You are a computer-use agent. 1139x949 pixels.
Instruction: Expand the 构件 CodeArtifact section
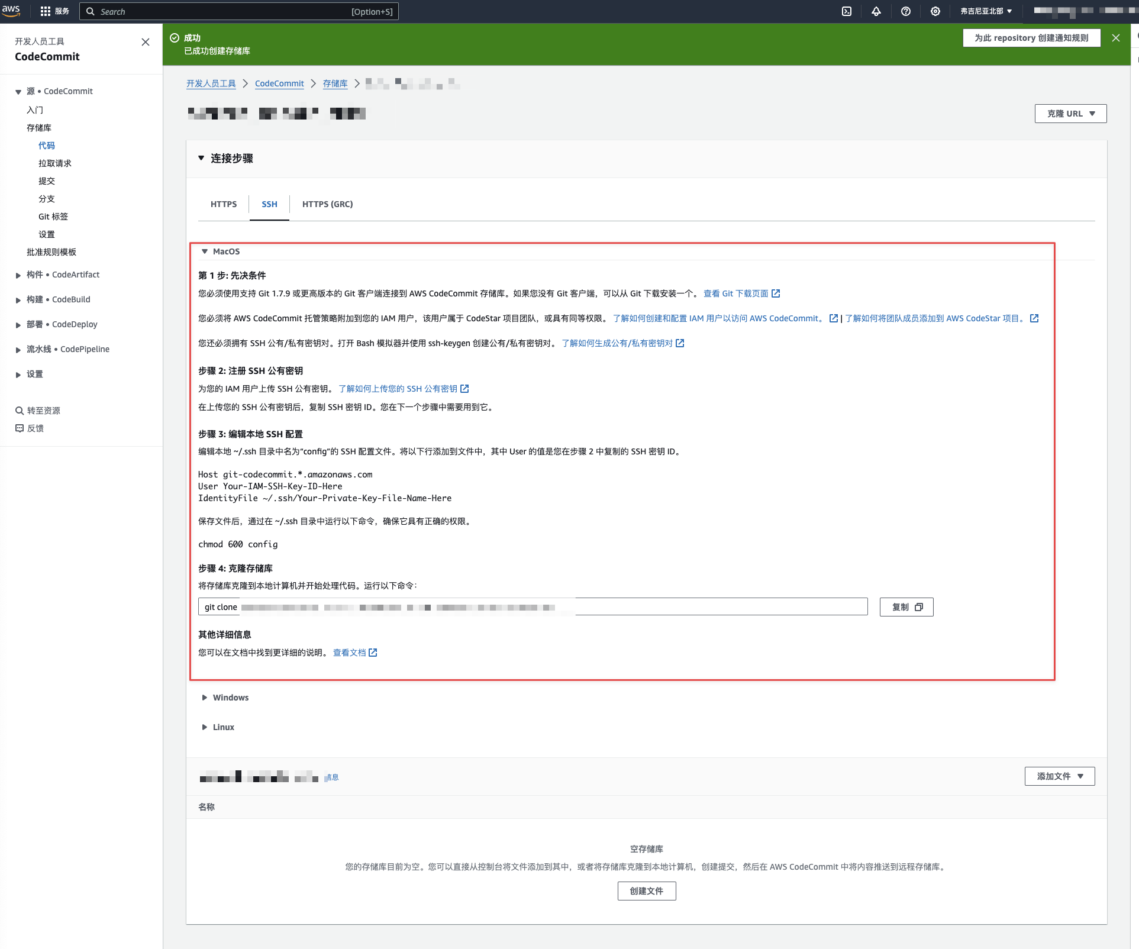[18, 275]
